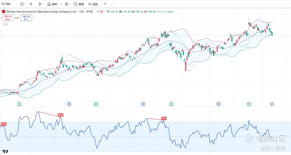Create an alert with 警报 button
This screenshot has height=155, width=291.
click(79, 4)
